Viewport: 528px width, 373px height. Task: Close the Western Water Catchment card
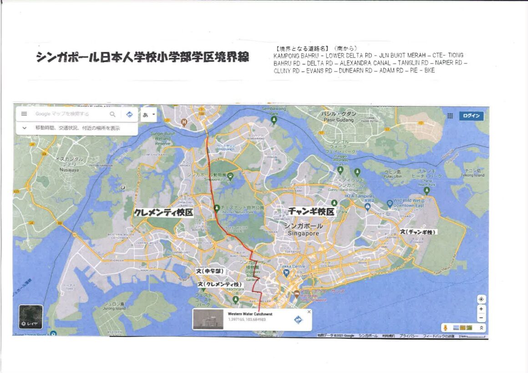coord(309,312)
